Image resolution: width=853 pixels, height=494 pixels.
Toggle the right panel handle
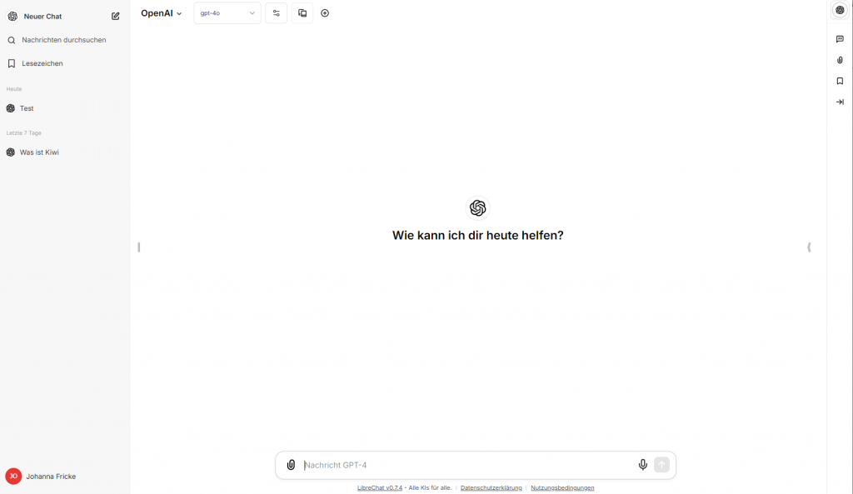809,247
